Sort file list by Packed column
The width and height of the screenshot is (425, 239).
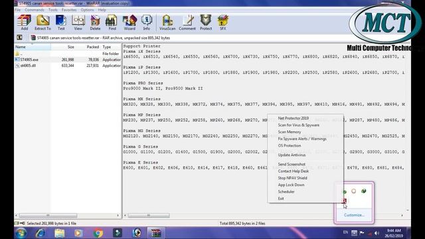[89, 47]
